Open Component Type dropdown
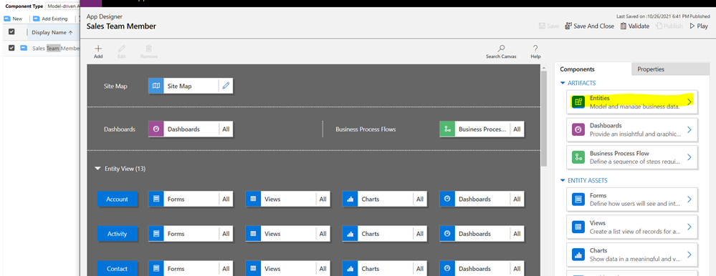Screen dimensions: 716x276 (x=63, y=6)
